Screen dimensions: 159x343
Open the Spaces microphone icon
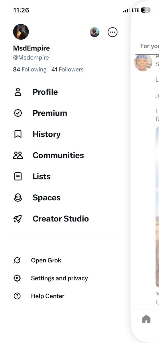point(18,198)
